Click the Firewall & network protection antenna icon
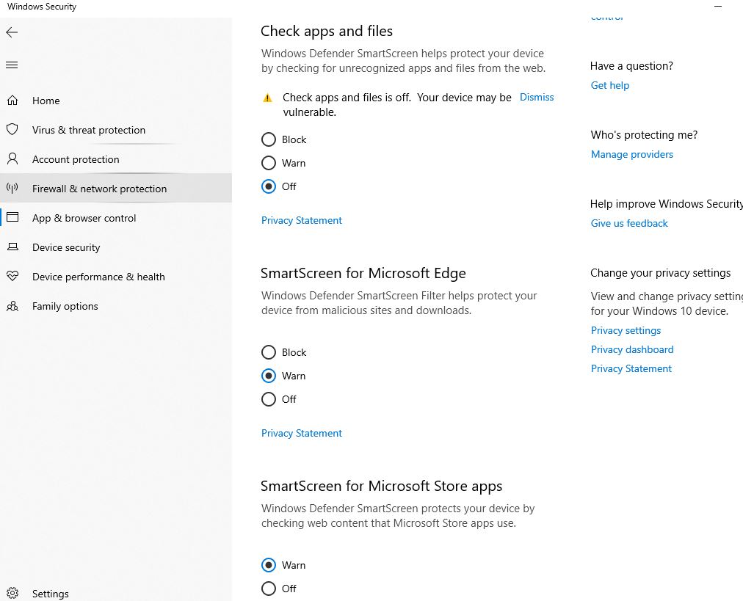This screenshot has height=601, width=743. (12, 189)
